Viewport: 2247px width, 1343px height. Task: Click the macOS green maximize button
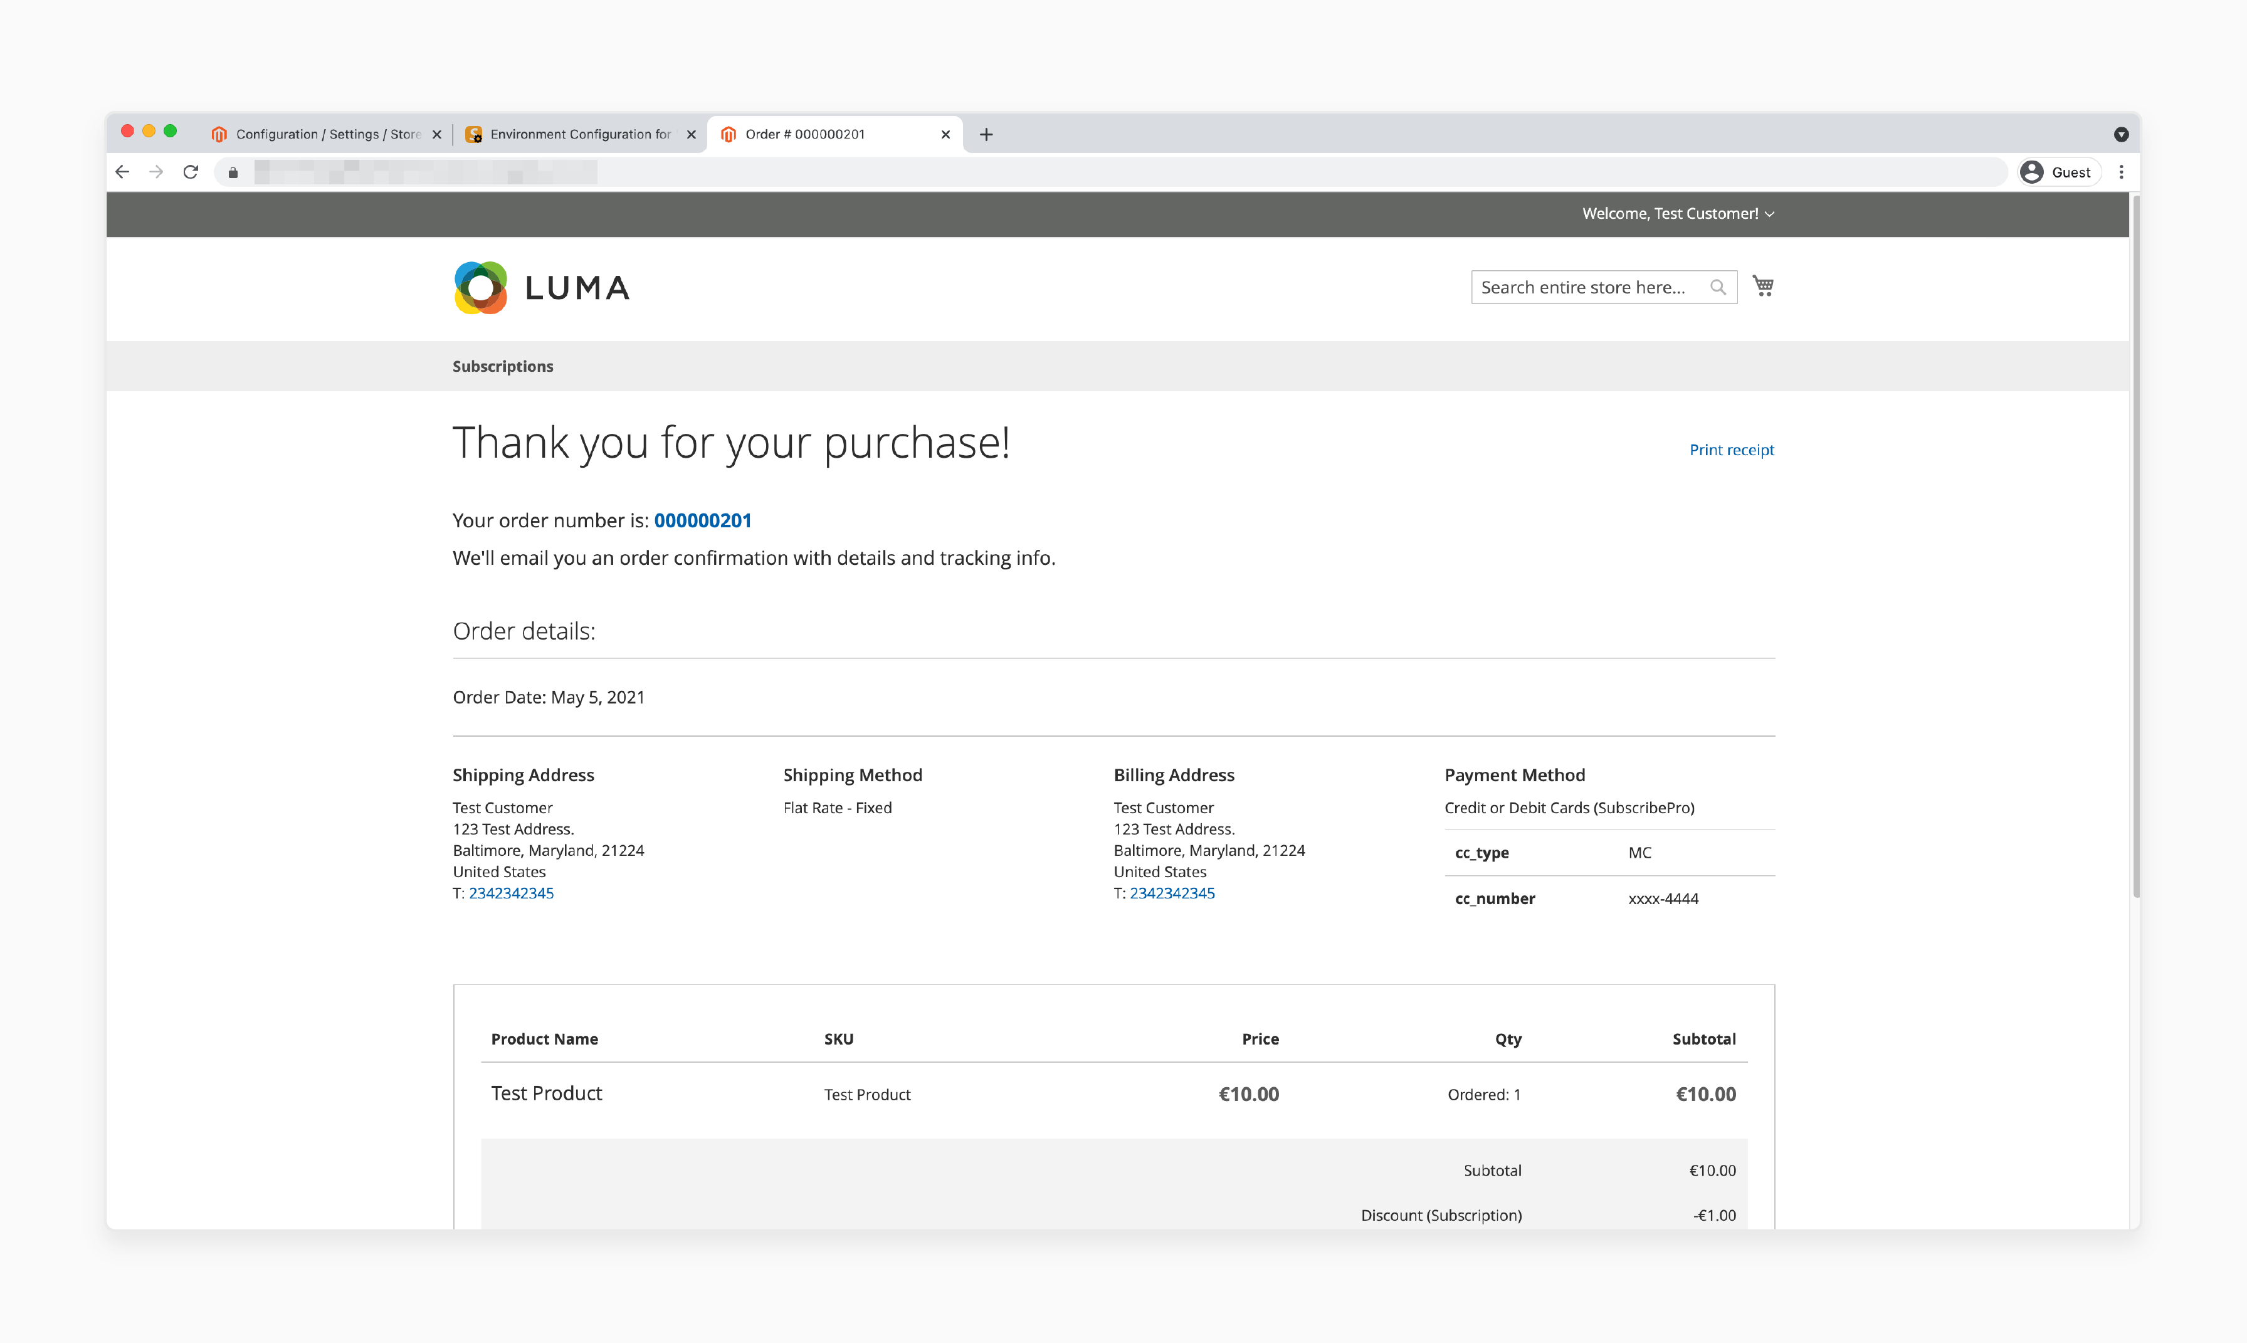pos(170,130)
